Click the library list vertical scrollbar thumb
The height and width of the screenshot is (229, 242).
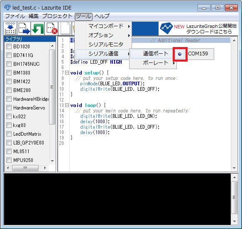point(52,87)
